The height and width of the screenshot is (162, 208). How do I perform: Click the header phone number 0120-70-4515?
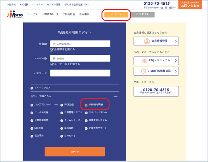156,4
